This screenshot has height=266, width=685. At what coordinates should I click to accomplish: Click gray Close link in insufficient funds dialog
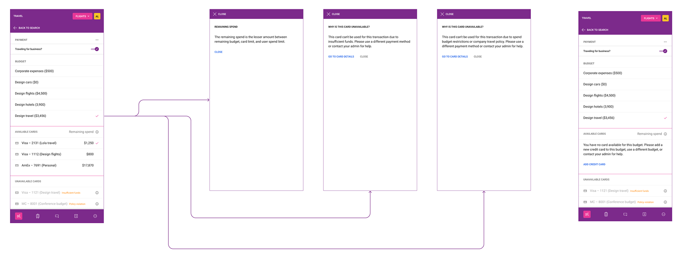point(364,57)
